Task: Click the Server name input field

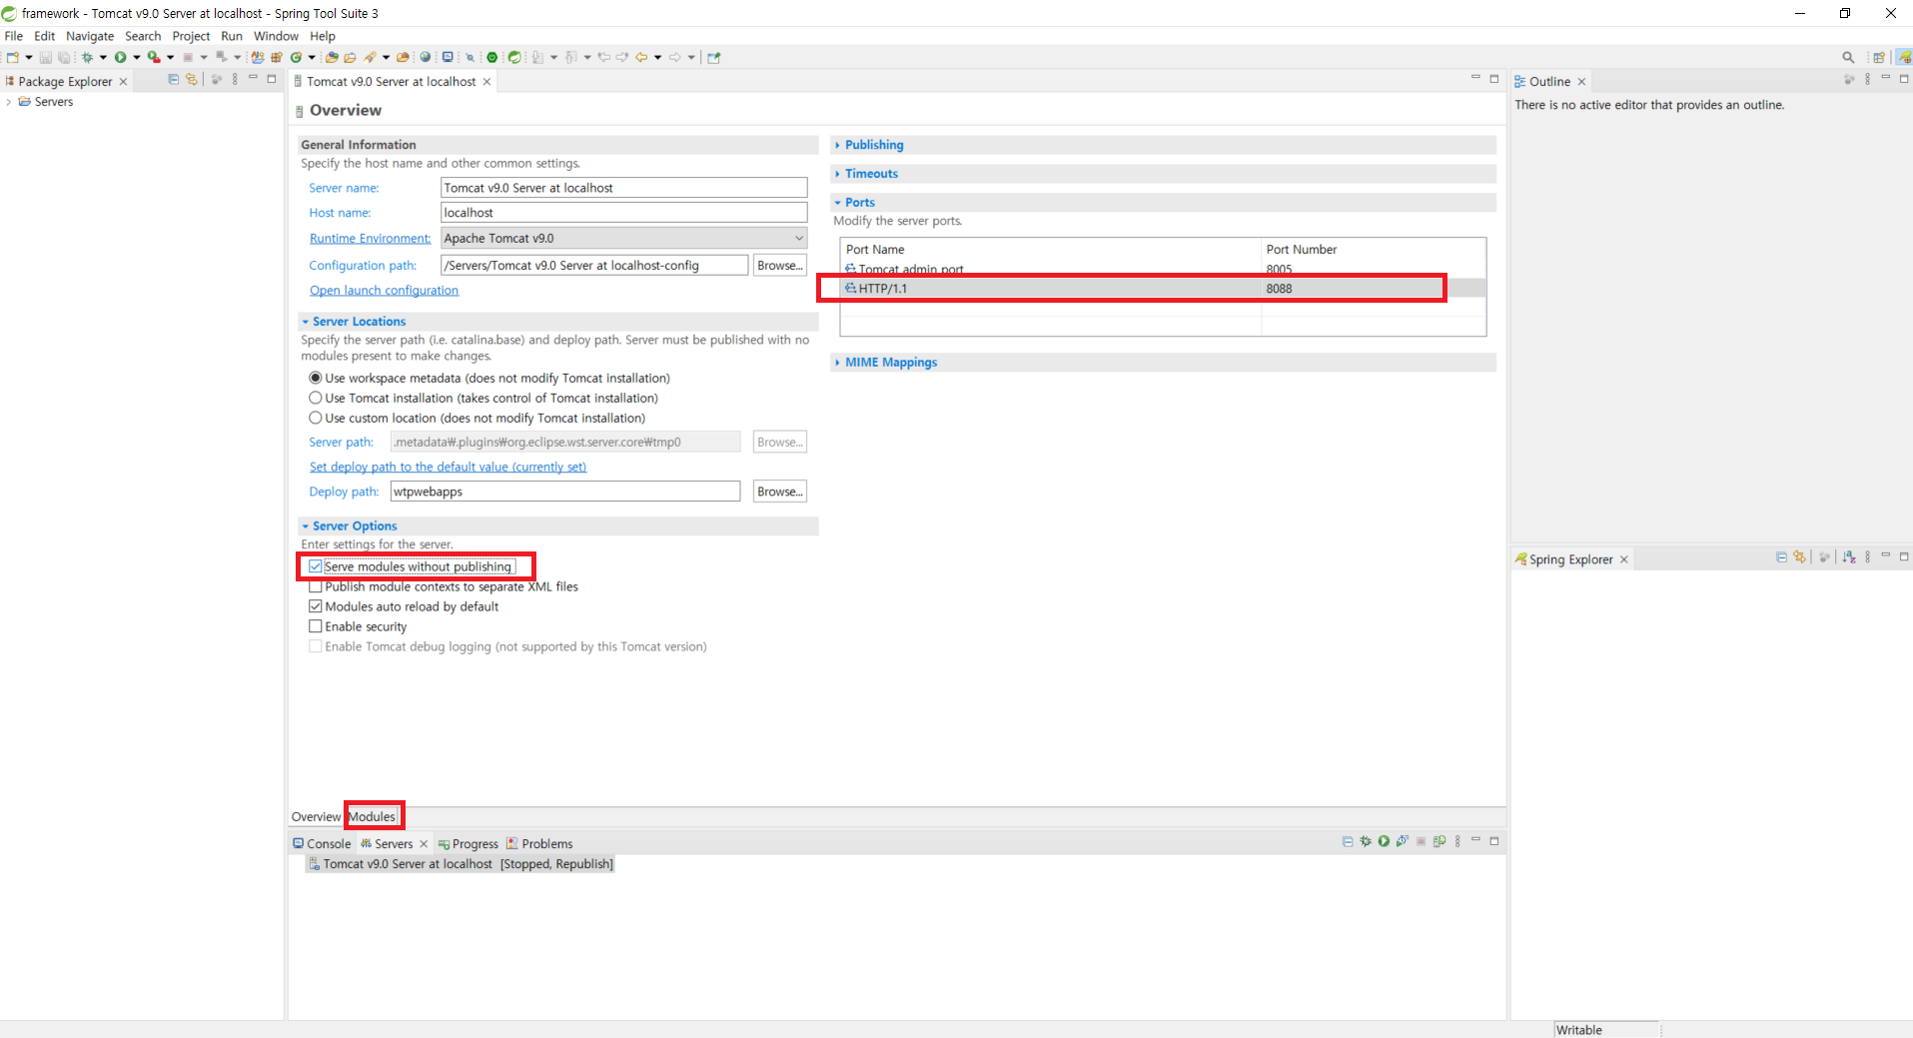Action: (624, 188)
